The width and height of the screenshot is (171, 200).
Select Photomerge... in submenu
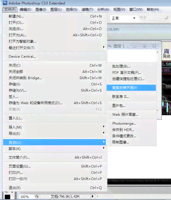tap(131, 123)
